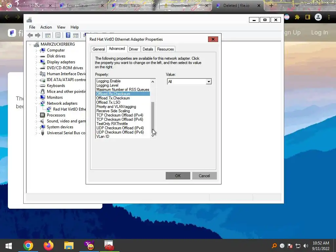This screenshot has width=336, height=252.
Task: Toggle the console tree pane toolbar icon
Action: [48, 35]
